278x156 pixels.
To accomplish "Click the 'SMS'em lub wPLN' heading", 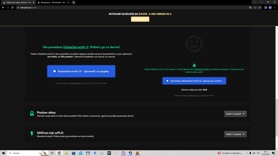I will coord(50,133).
